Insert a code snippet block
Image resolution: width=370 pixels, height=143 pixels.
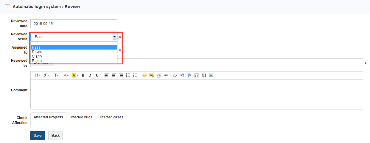(x=159, y=75)
